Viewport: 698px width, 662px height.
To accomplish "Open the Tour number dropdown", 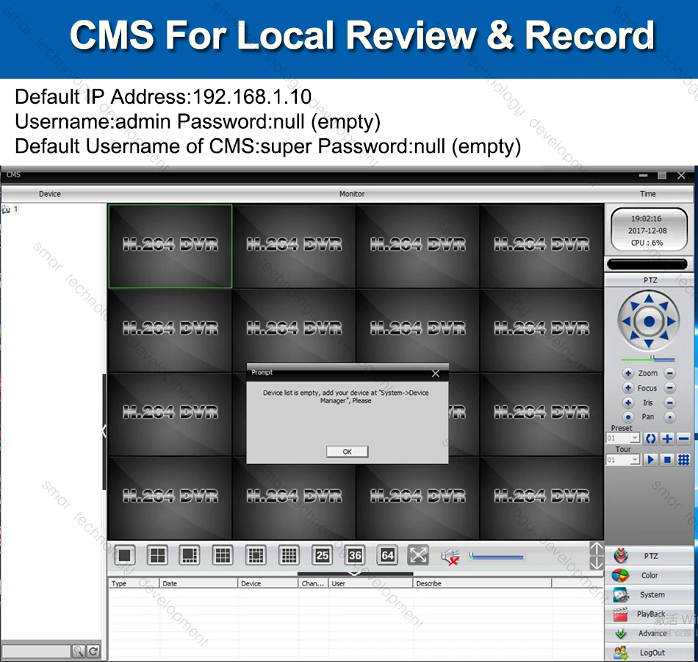I will click(634, 459).
